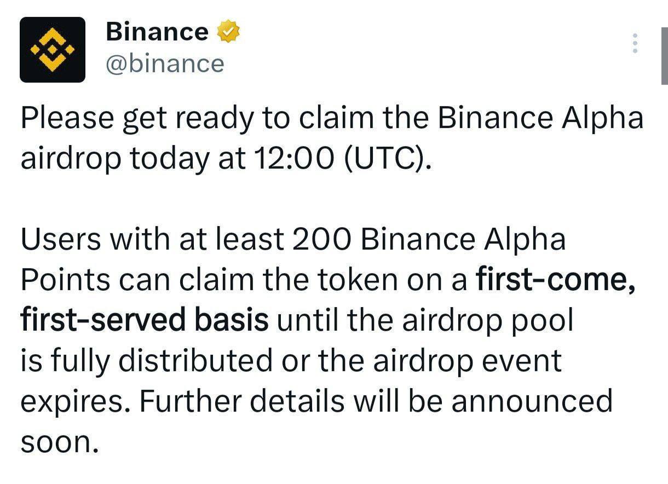668x484 pixels.
Task: Click the bold "first-served basis" phrase
Action: click(x=145, y=320)
